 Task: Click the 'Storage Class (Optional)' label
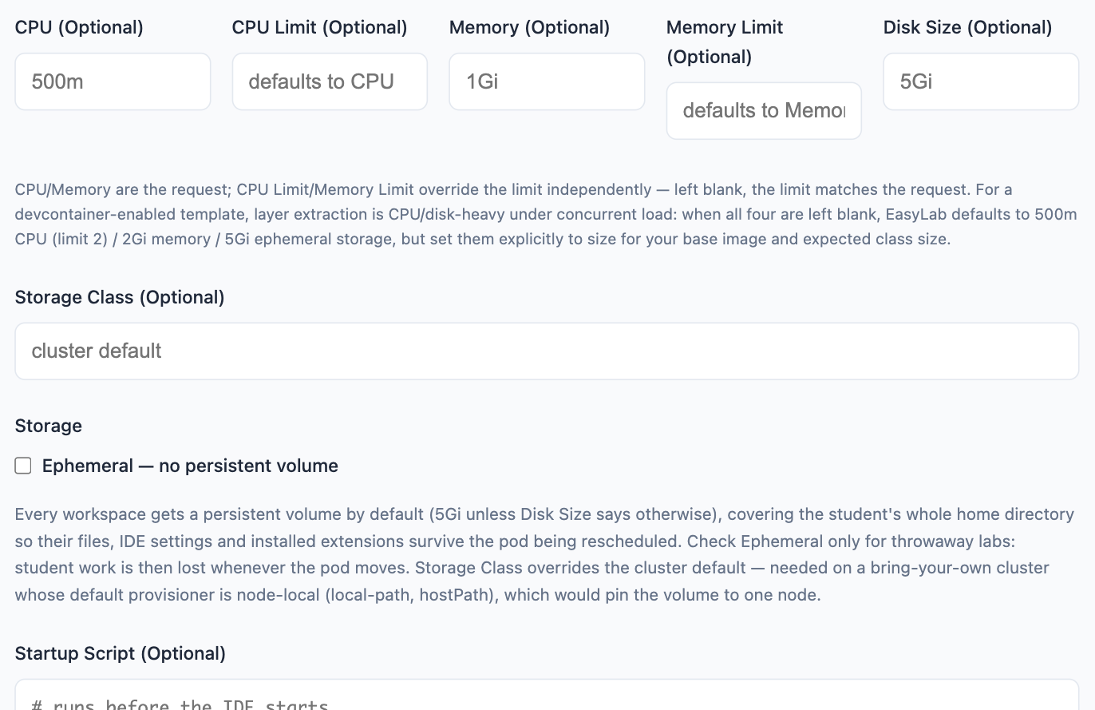click(x=120, y=297)
